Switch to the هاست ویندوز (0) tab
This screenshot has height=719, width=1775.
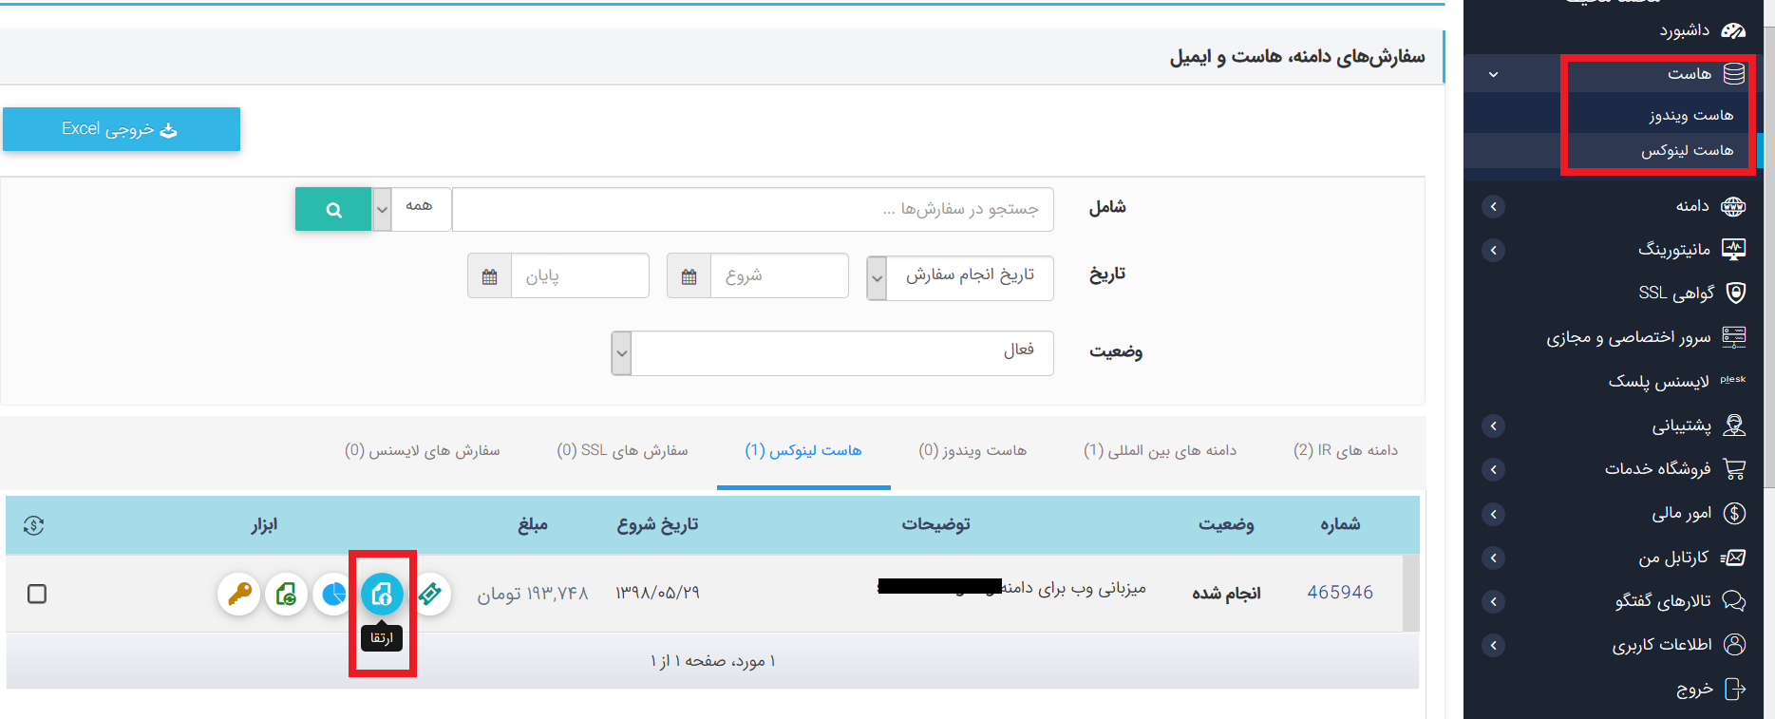(972, 450)
